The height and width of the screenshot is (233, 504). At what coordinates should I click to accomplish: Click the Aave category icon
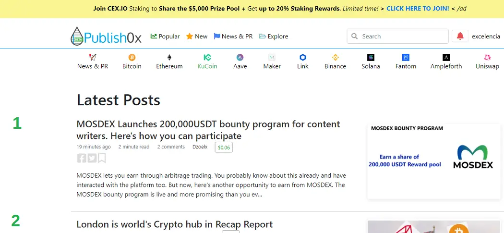(x=240, y=57)
